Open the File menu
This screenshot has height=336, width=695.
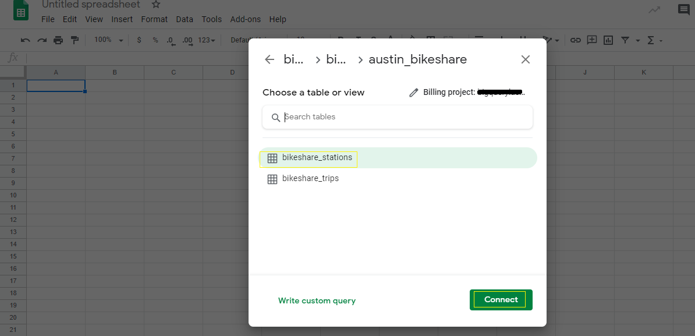47,19
